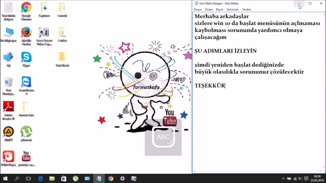Click Notepad's vertical scrollbar down arrow
Screen dimensions: 326x183
coord(324,167)
